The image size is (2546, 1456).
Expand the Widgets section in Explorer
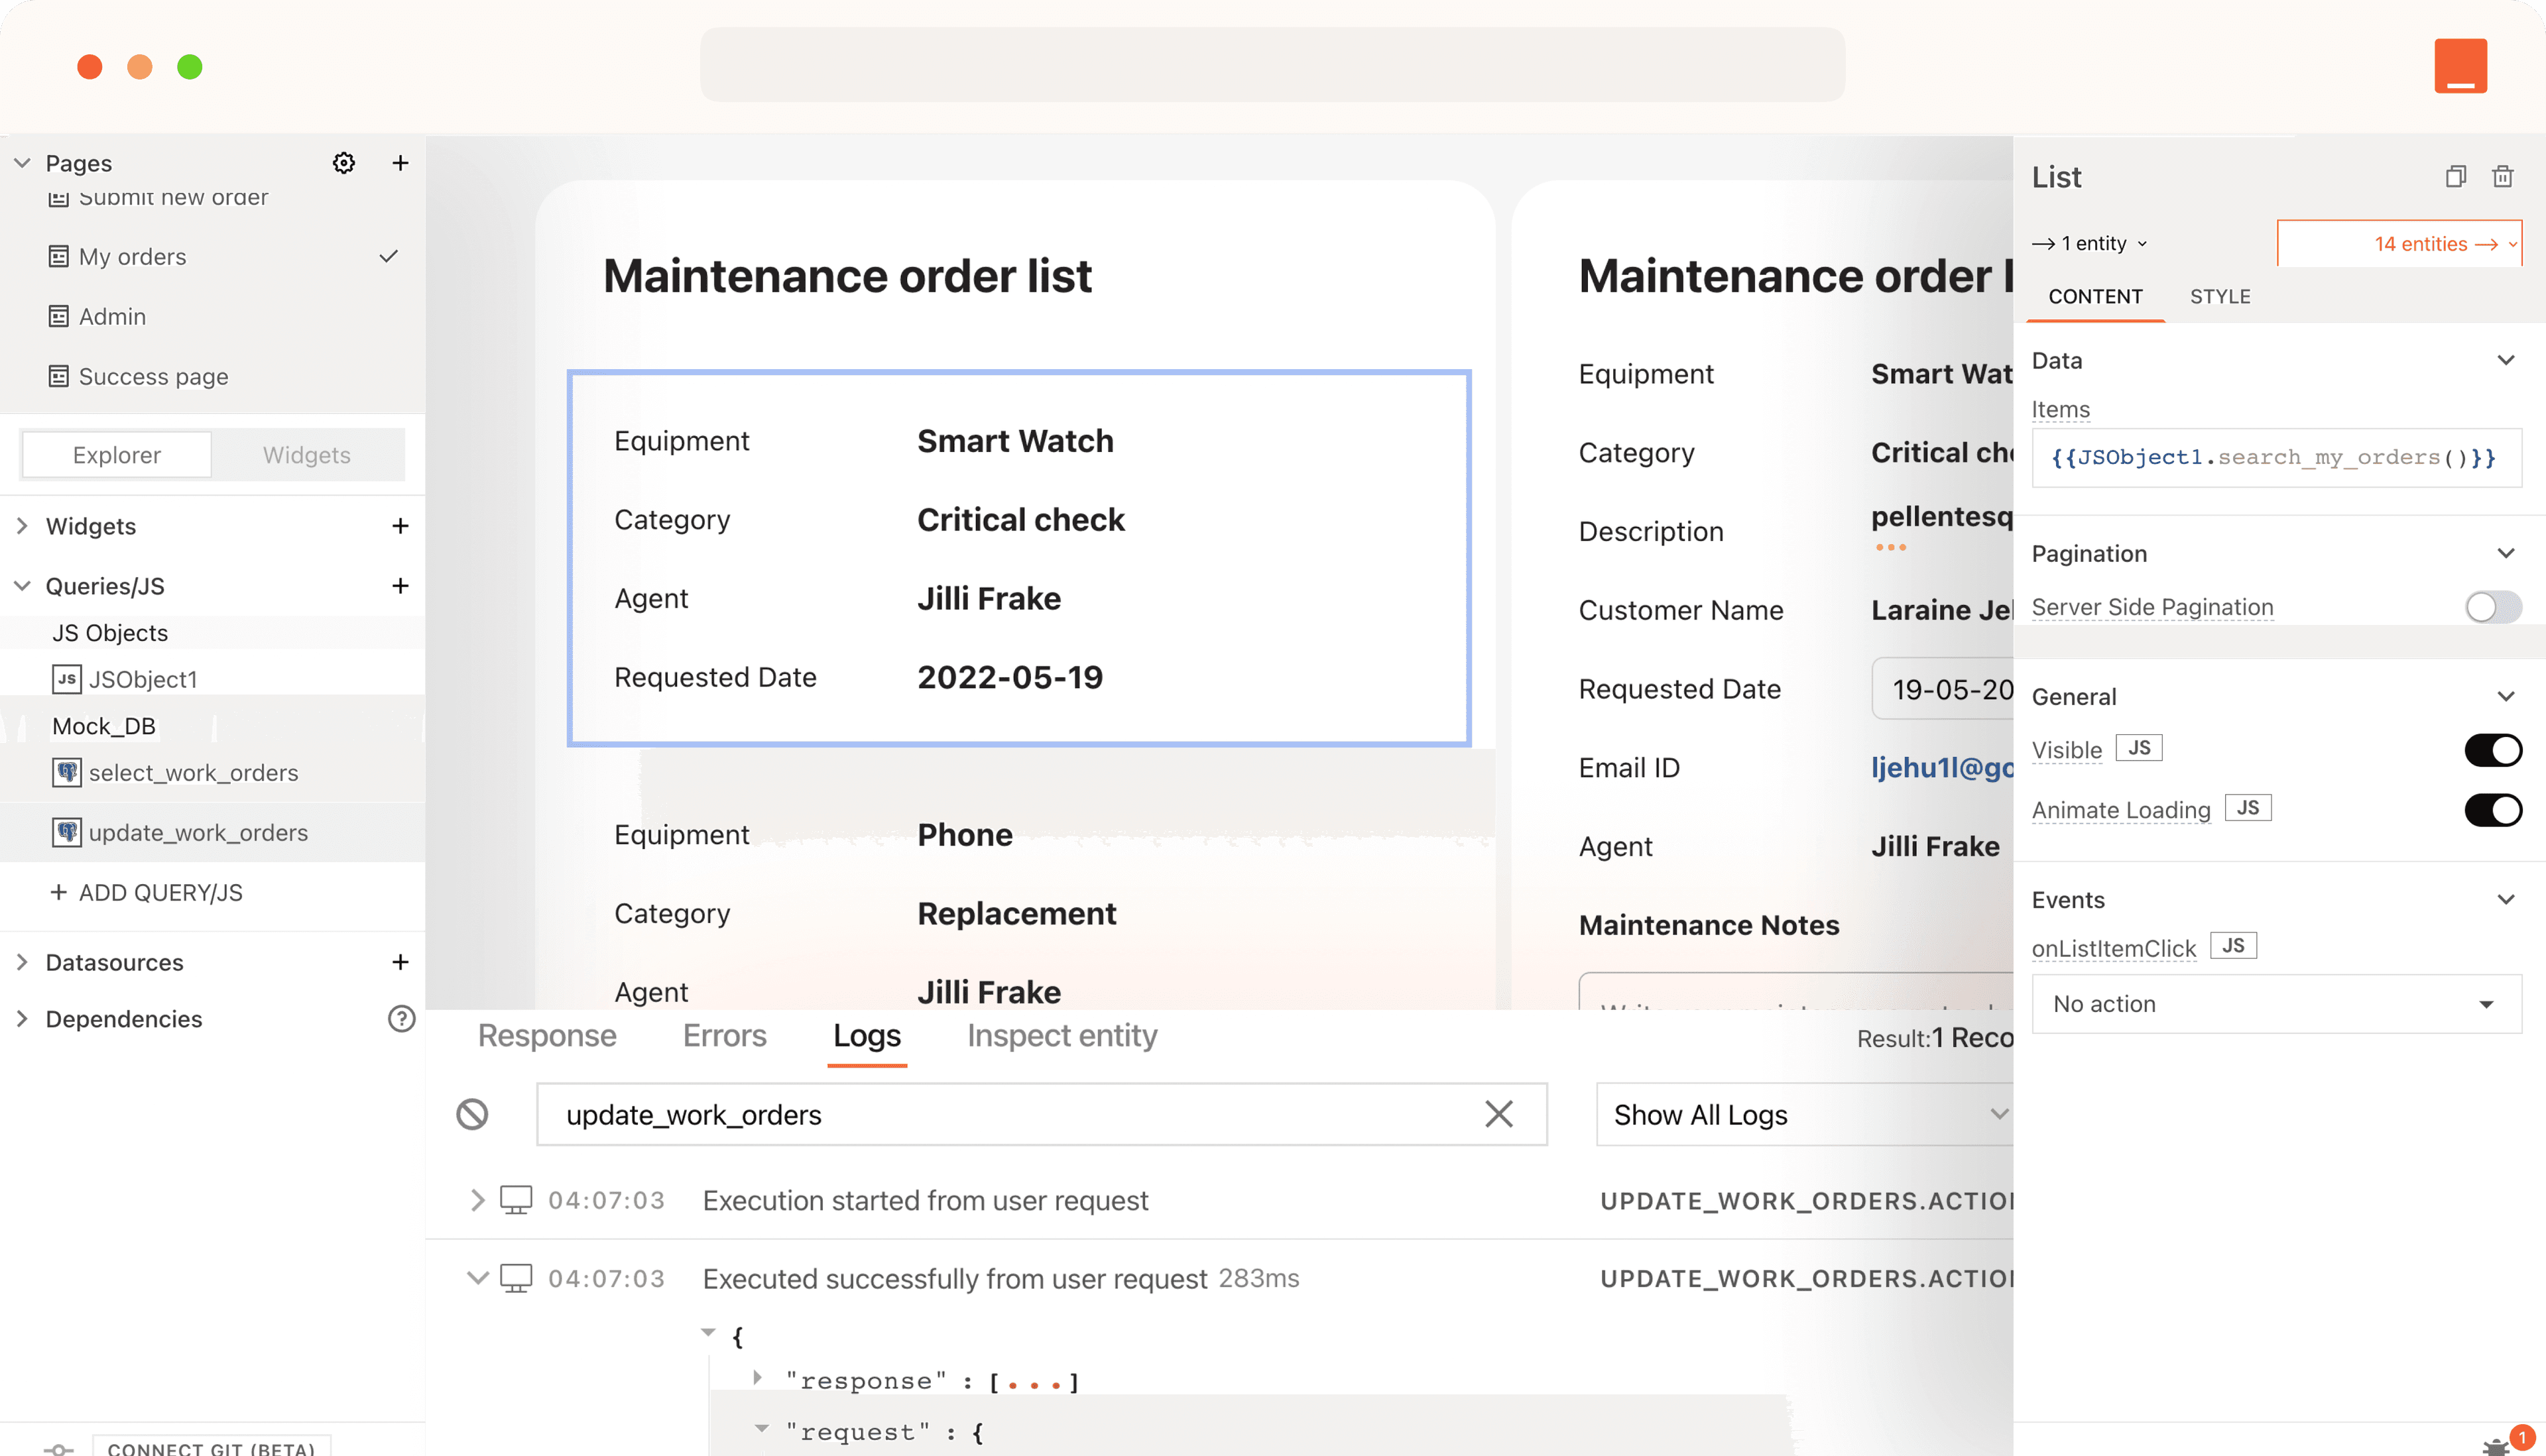click(x=23, y=525)
